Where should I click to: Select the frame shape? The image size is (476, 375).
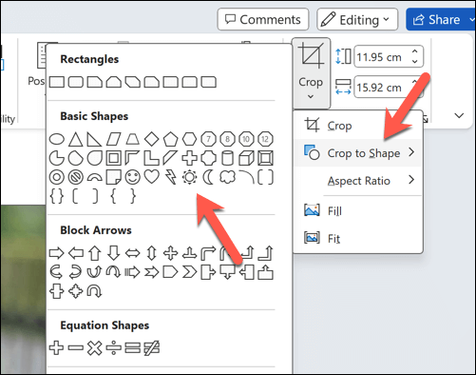[x=114, y=158]
